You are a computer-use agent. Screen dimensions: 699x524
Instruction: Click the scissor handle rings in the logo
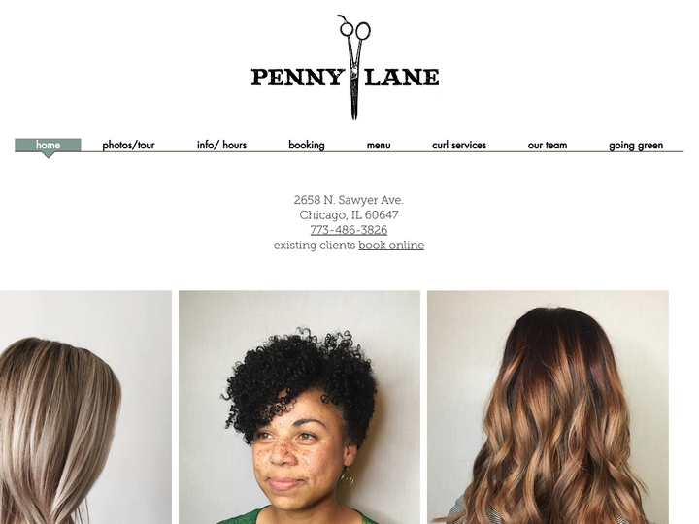[x=354, y=27]
